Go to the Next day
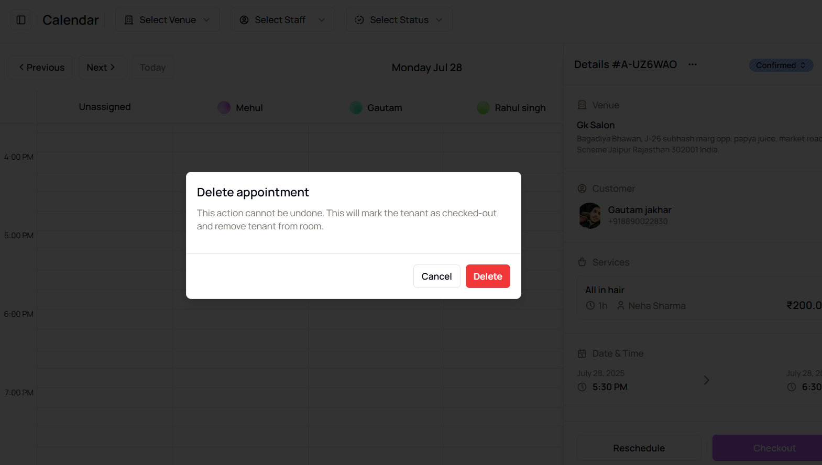This screenshot has width=822, height=465. click(x=102, y=67)
